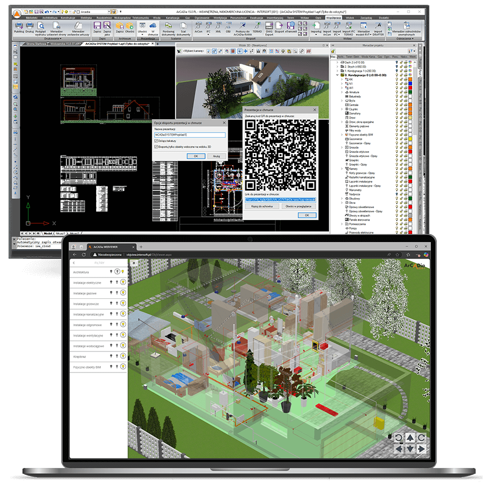
Task: Click the W chmurze cloud presentation icon
Action: pos(153,26)
